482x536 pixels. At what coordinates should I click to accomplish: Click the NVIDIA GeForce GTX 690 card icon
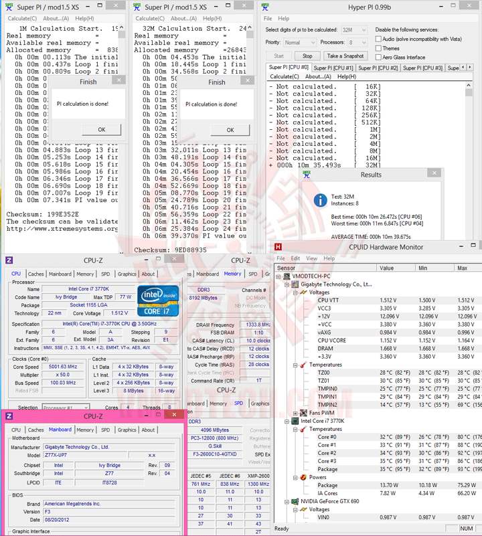(x=295, y=501)
